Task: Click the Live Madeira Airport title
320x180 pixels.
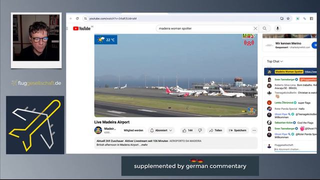Action: click(112, 122)
